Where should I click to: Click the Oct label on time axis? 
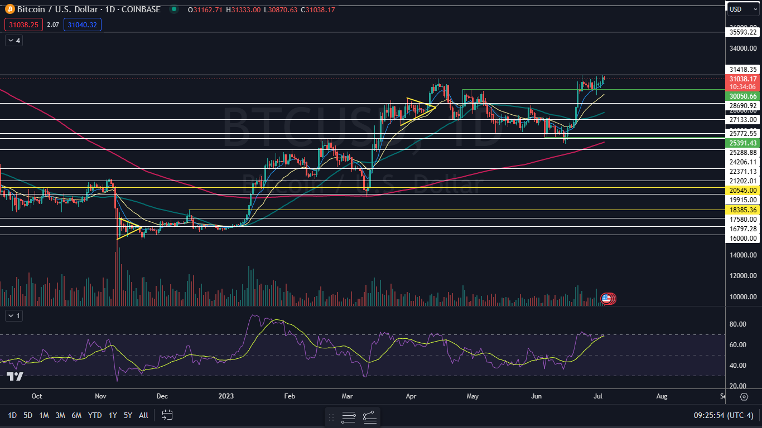[37, 397]
